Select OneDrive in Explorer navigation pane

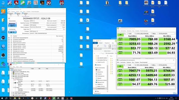[x=99, y=65]
